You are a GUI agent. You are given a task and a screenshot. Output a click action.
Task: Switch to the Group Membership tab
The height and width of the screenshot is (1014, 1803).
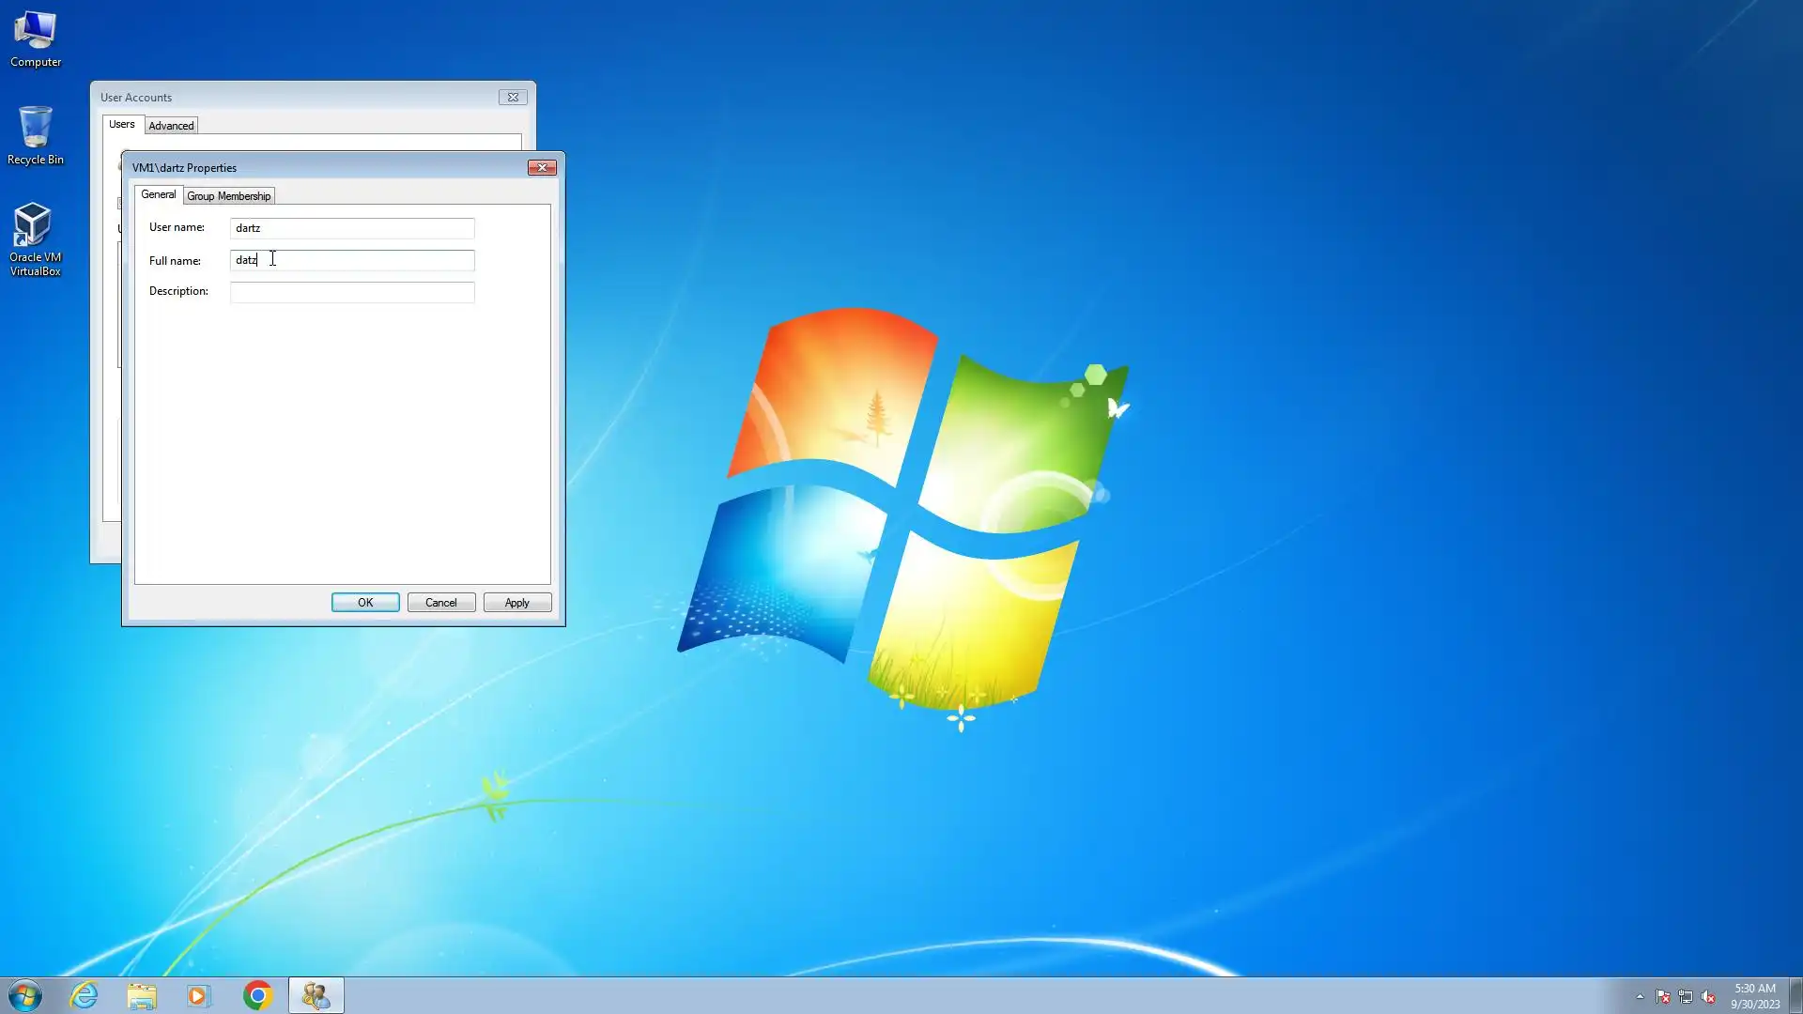pos(228,196)
